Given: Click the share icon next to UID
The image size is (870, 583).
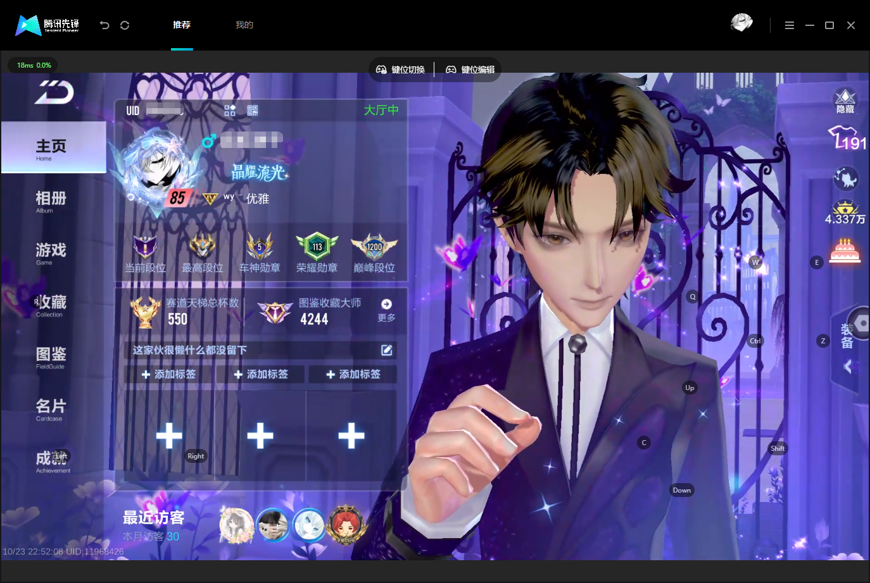Looking at the screenshot, I should (x=230, y=111).
